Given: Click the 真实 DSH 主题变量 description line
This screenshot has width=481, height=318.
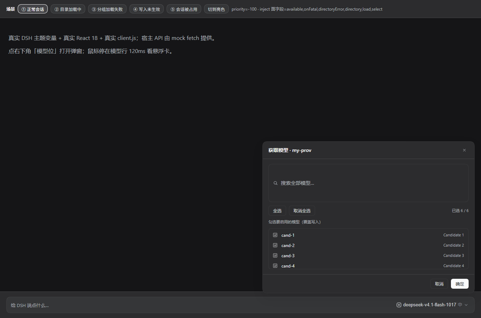Looking at the screenshot, I should pyautogui.click(x=112, y=38).
